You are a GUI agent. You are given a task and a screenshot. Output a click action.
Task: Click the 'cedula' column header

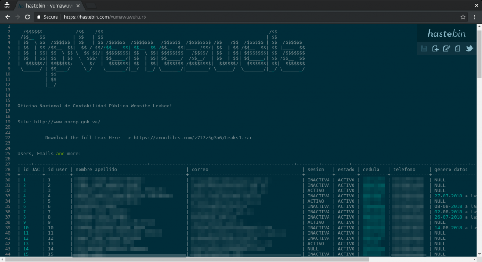coord(371,169)
